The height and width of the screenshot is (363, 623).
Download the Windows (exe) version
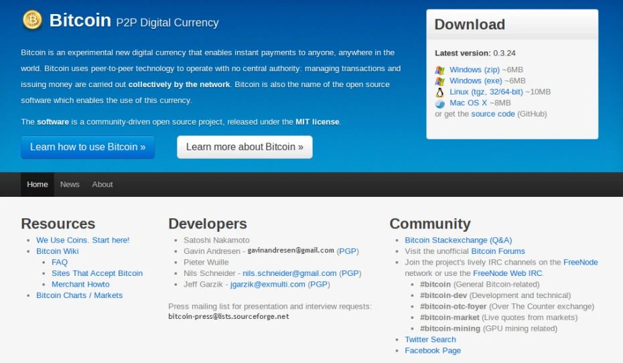point(476,80)
